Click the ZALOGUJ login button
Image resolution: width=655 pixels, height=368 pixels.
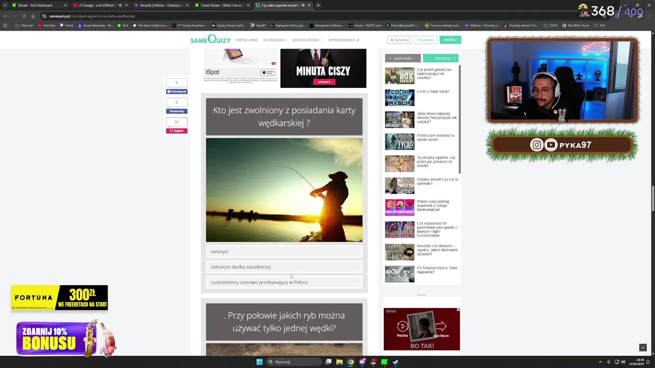coord(425,40)
